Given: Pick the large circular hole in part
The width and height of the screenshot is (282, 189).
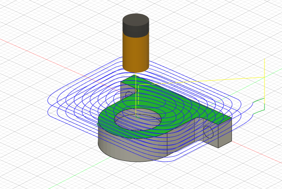Looking at the screenshot, I should tap(138, 120).
